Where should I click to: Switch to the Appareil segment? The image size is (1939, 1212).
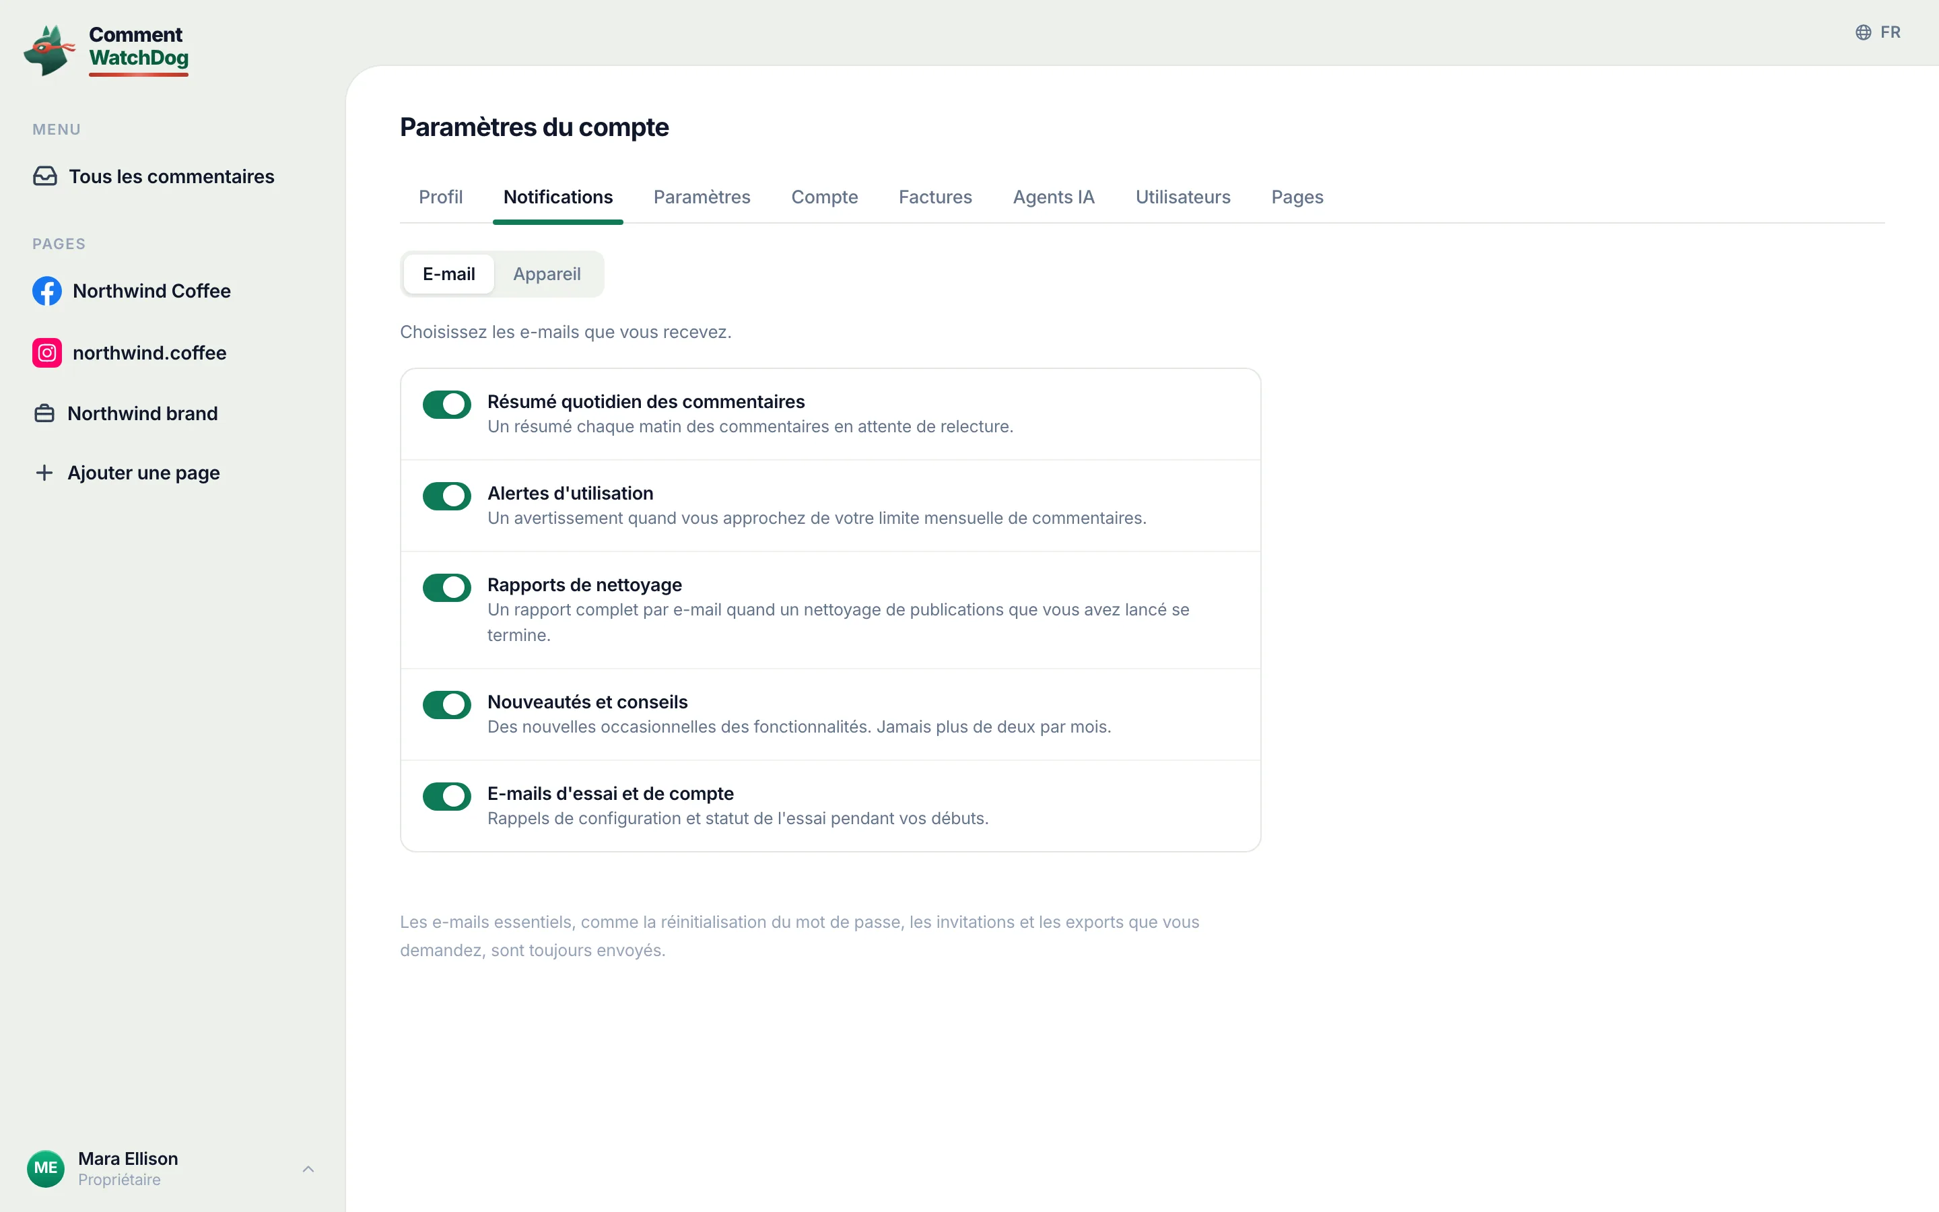coord(547,274)
